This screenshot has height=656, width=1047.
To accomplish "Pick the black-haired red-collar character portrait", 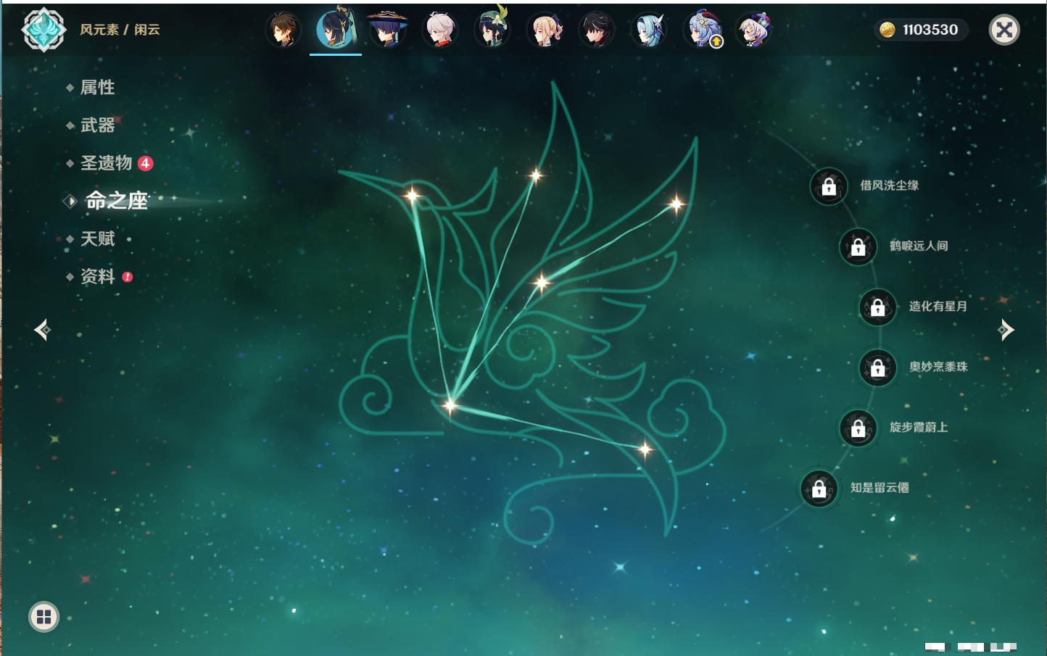I will (597, 30).
